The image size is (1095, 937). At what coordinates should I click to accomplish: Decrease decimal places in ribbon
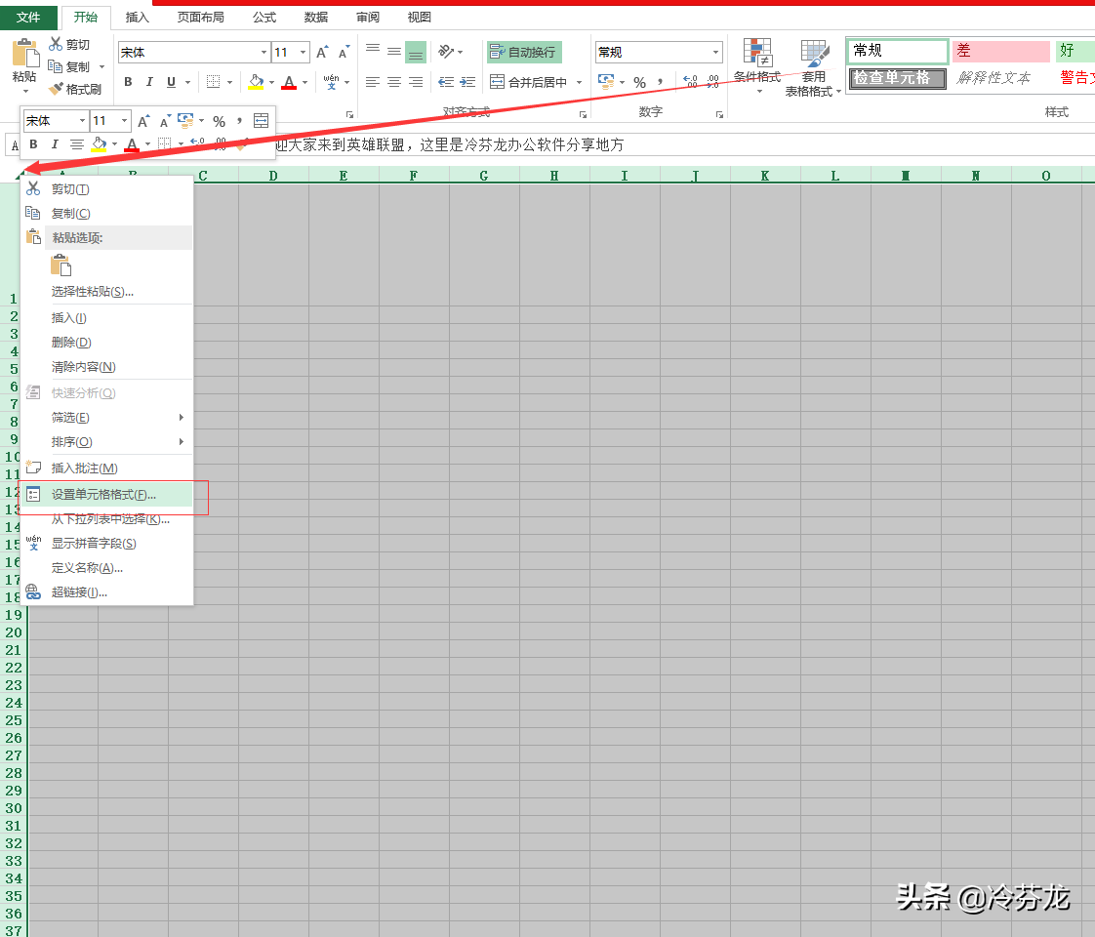[x=712, y=82]
